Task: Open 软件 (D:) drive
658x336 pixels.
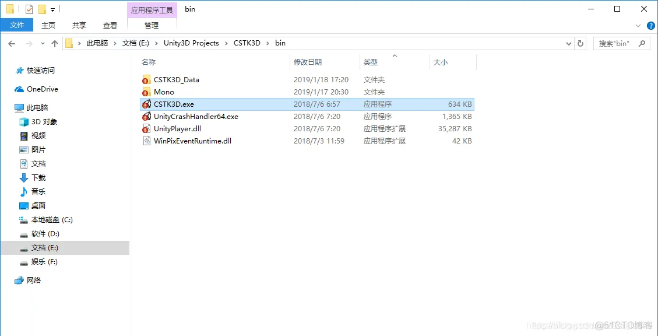Action: point(45,233)
